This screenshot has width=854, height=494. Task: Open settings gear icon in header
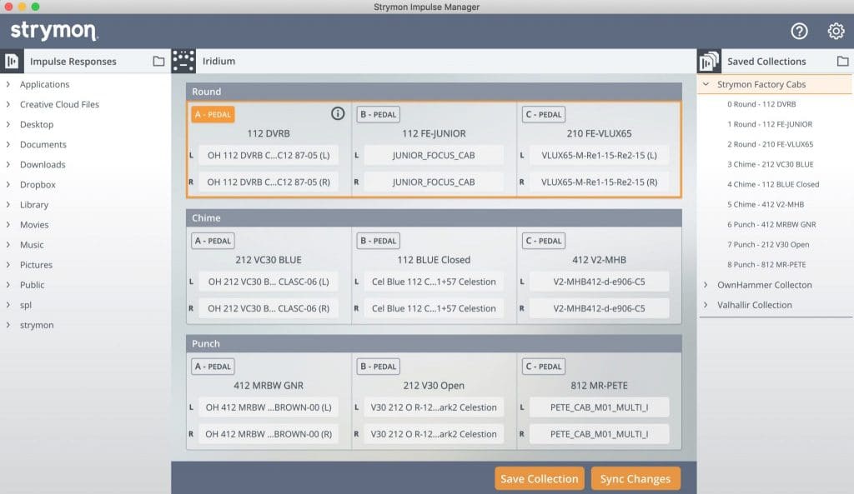click(x=836, y=31)
